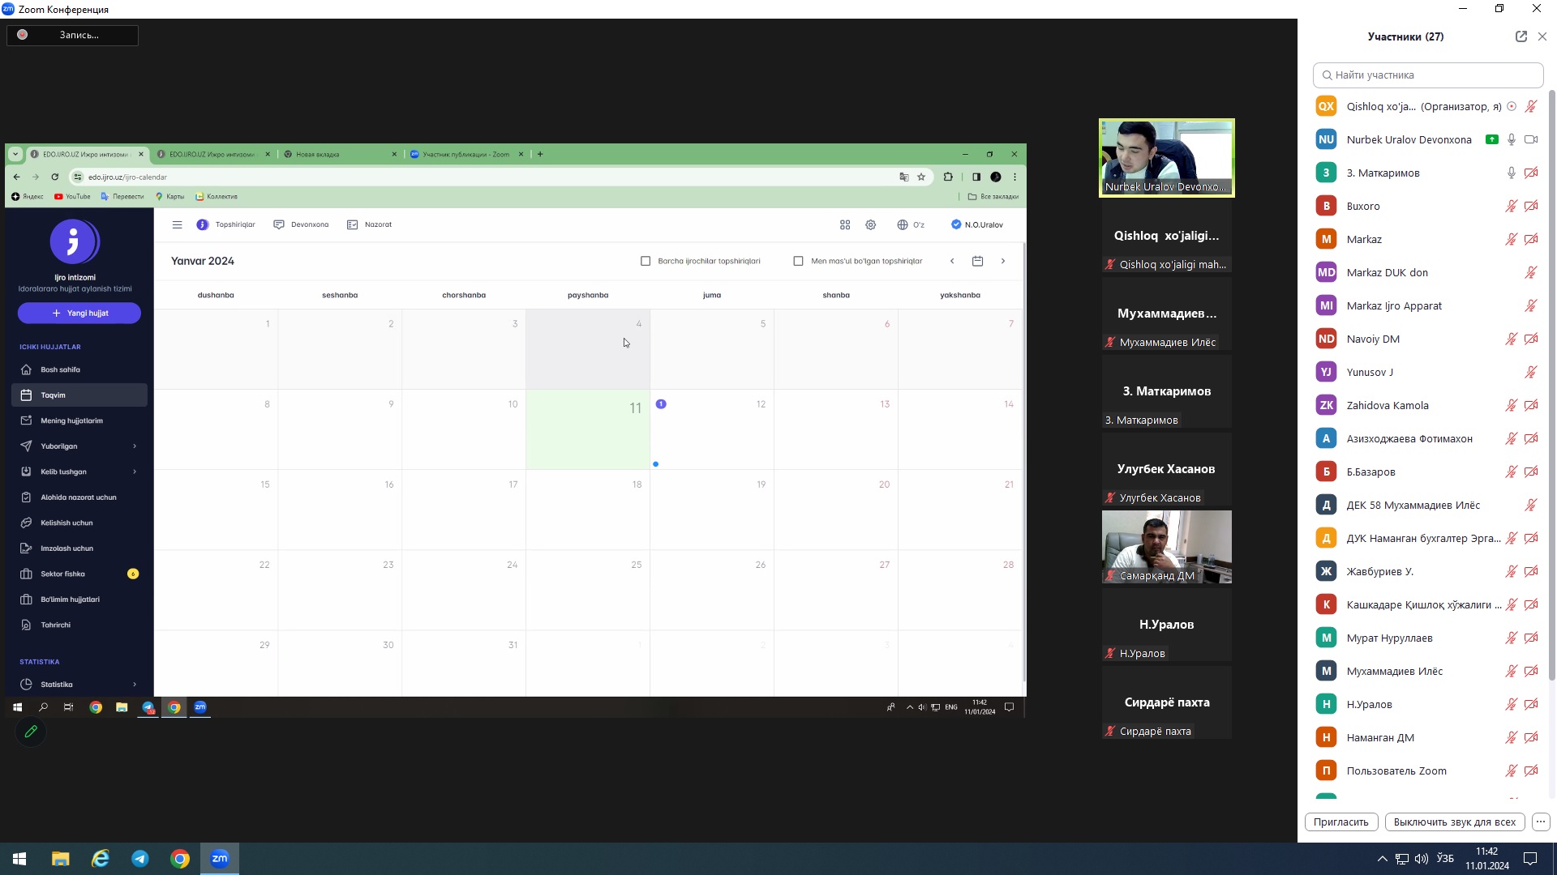Click 'Выключить звук для всех' button
This screenshot has height=875, width=1557.
(1454, 822)
